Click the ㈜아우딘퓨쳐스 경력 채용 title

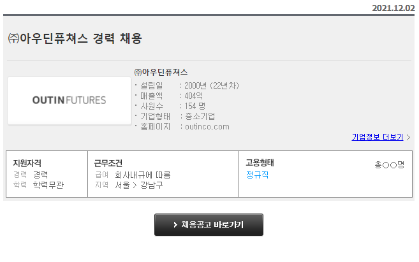[75, 38]
